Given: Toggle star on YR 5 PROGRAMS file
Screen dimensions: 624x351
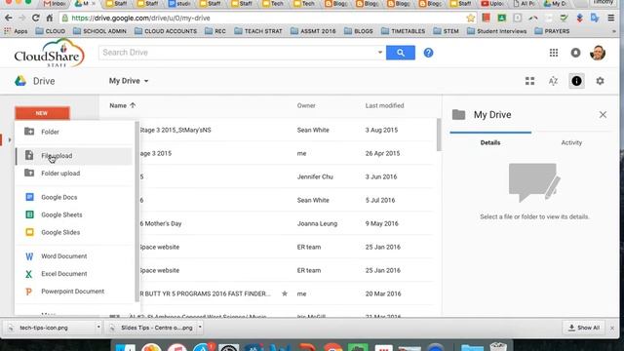Looking at the screenshot, I should click(284, 293).
